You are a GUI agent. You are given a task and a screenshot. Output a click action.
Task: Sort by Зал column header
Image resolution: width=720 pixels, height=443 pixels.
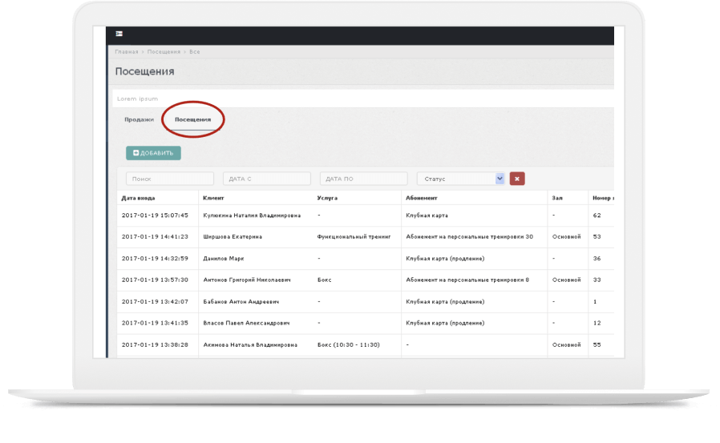pyautogui.click(x=557, y=198)
